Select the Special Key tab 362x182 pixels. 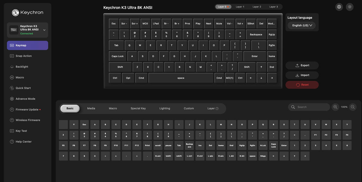138,109
